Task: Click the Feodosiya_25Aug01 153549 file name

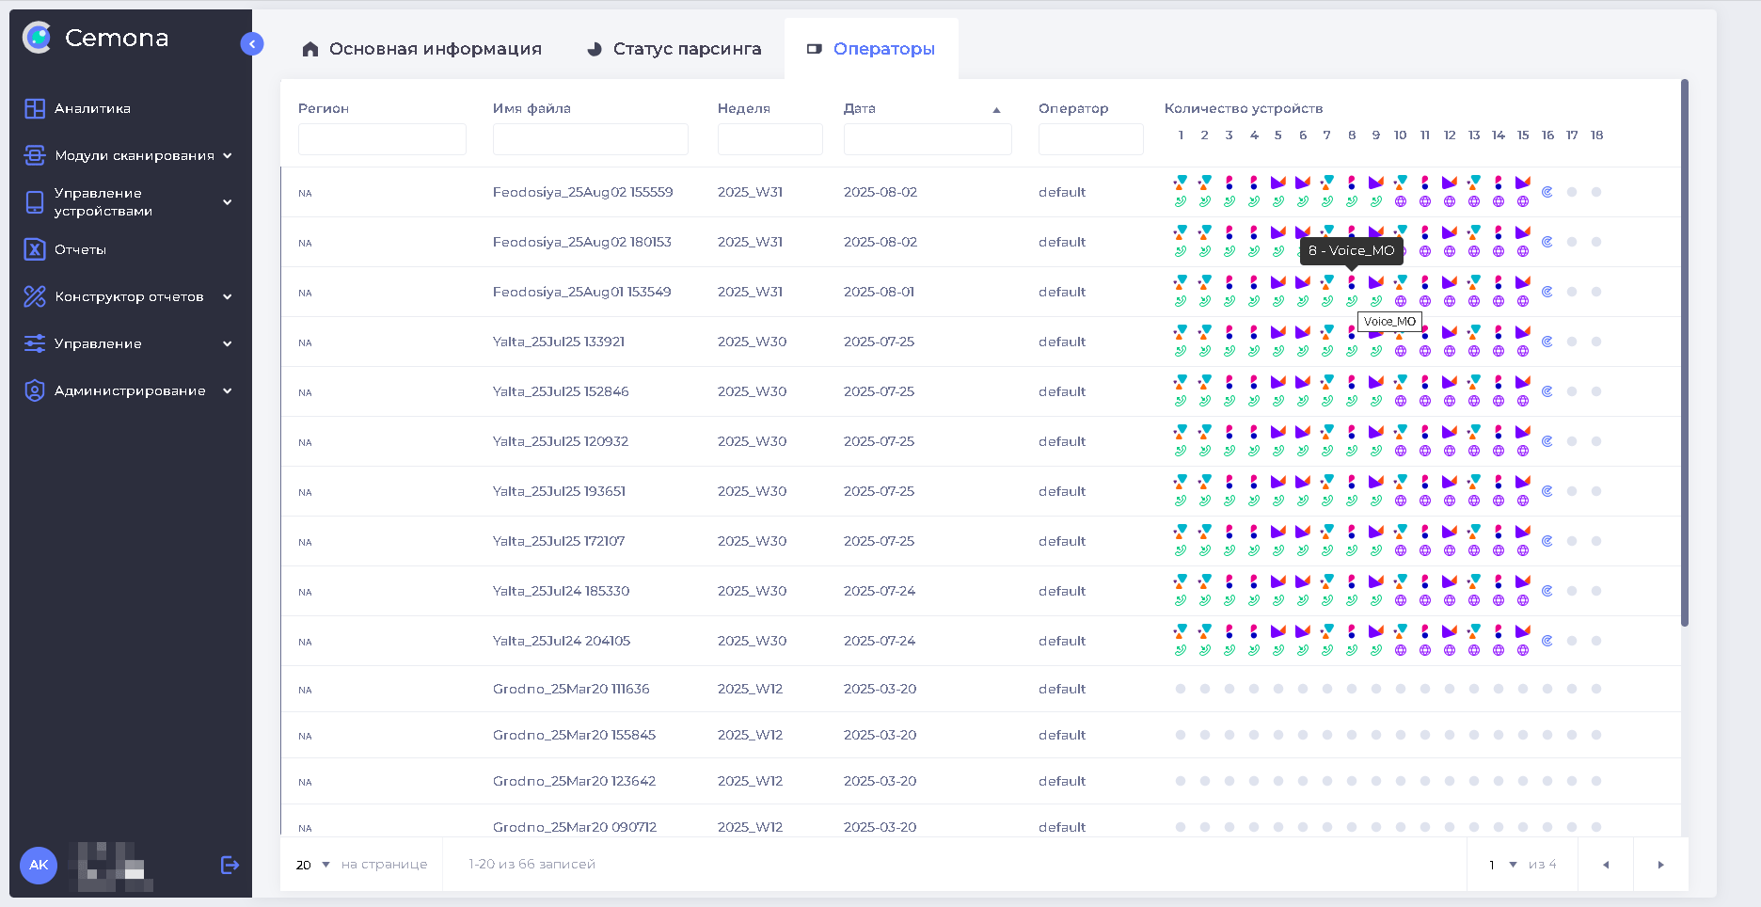Action: (581, 292)
